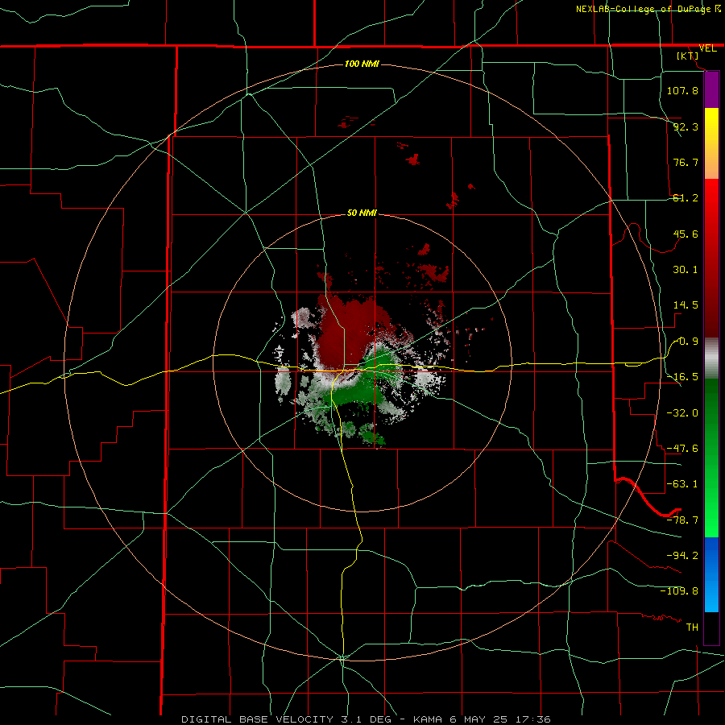
Task: Click the 76.7 velocity legend value
Action: tap(686, 162)
